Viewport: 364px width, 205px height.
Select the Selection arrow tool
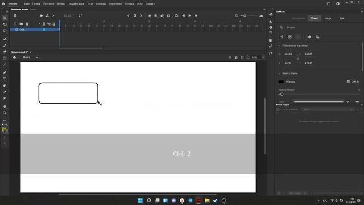click(5, 18)
